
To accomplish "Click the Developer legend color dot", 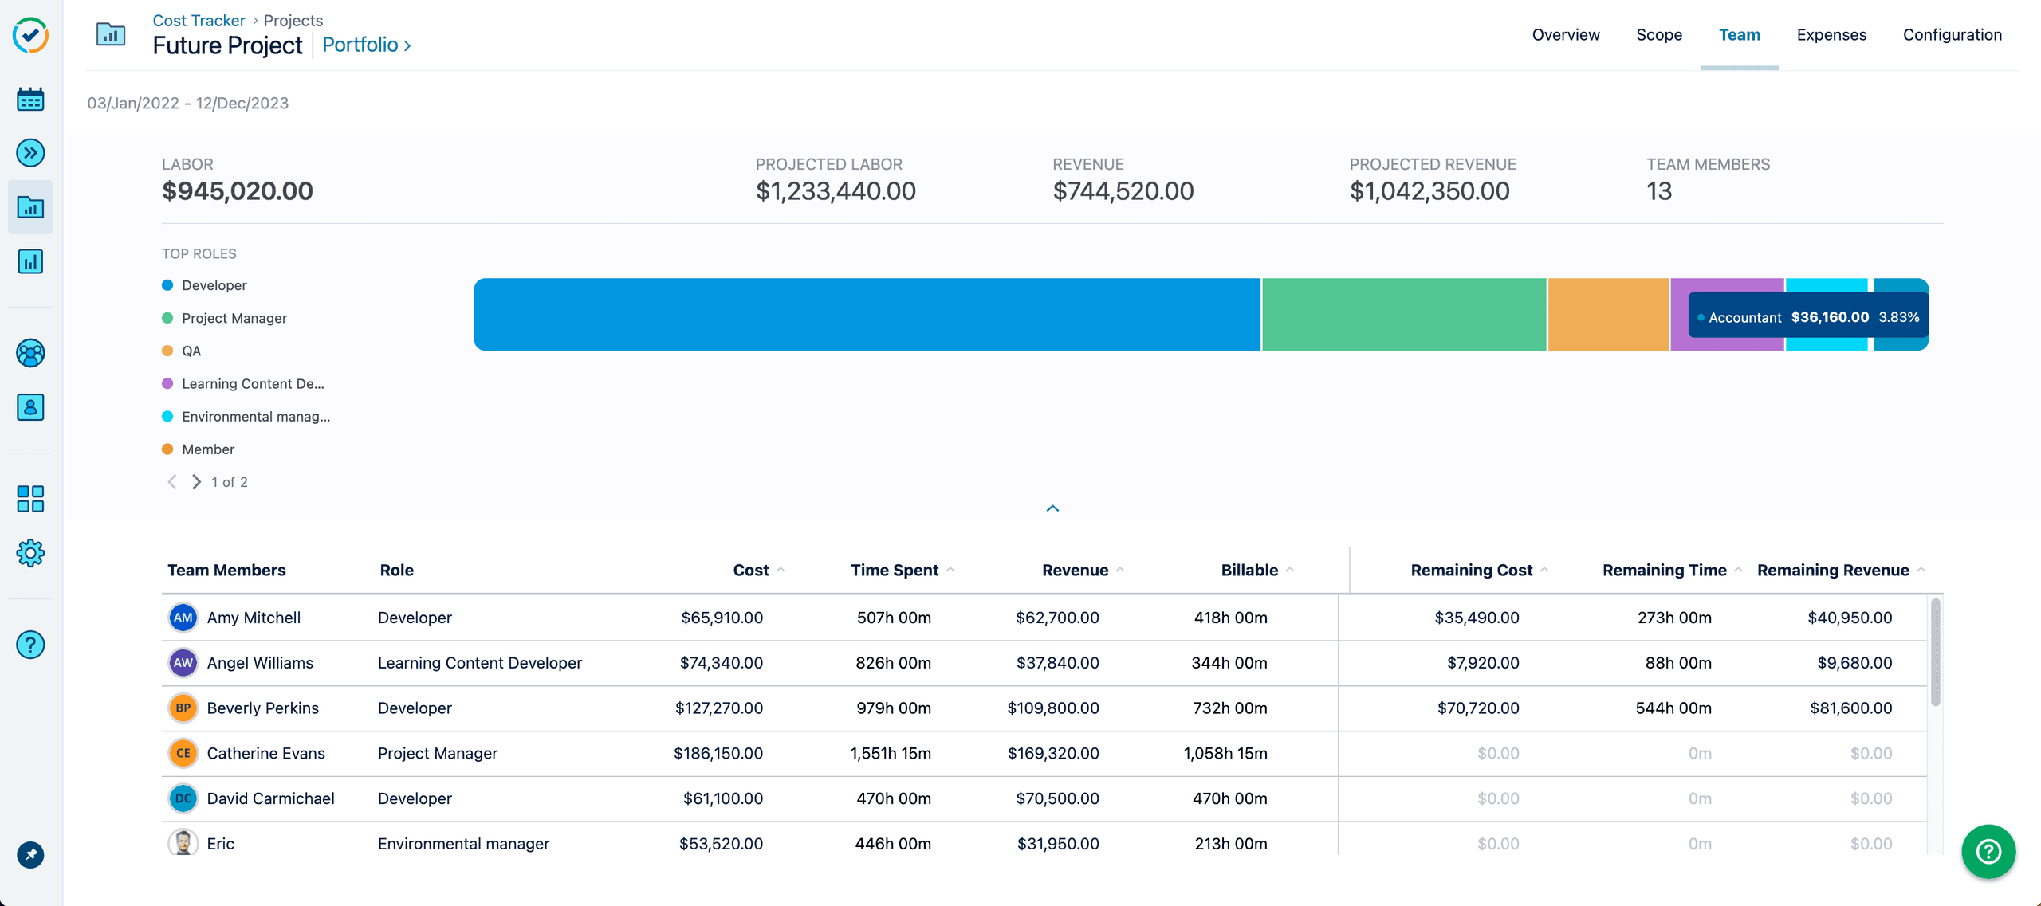I will [167, 285].
